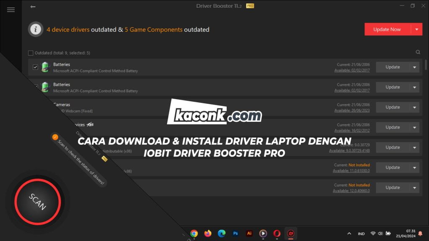This screenshot has width=429, height=241.
Task: Click 'Outdated (total: 9, selected: 5)' label
Action: tap(62, 53)
